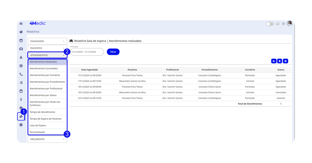
Task: Open the help question mark icon
Action: click(283, 24)
